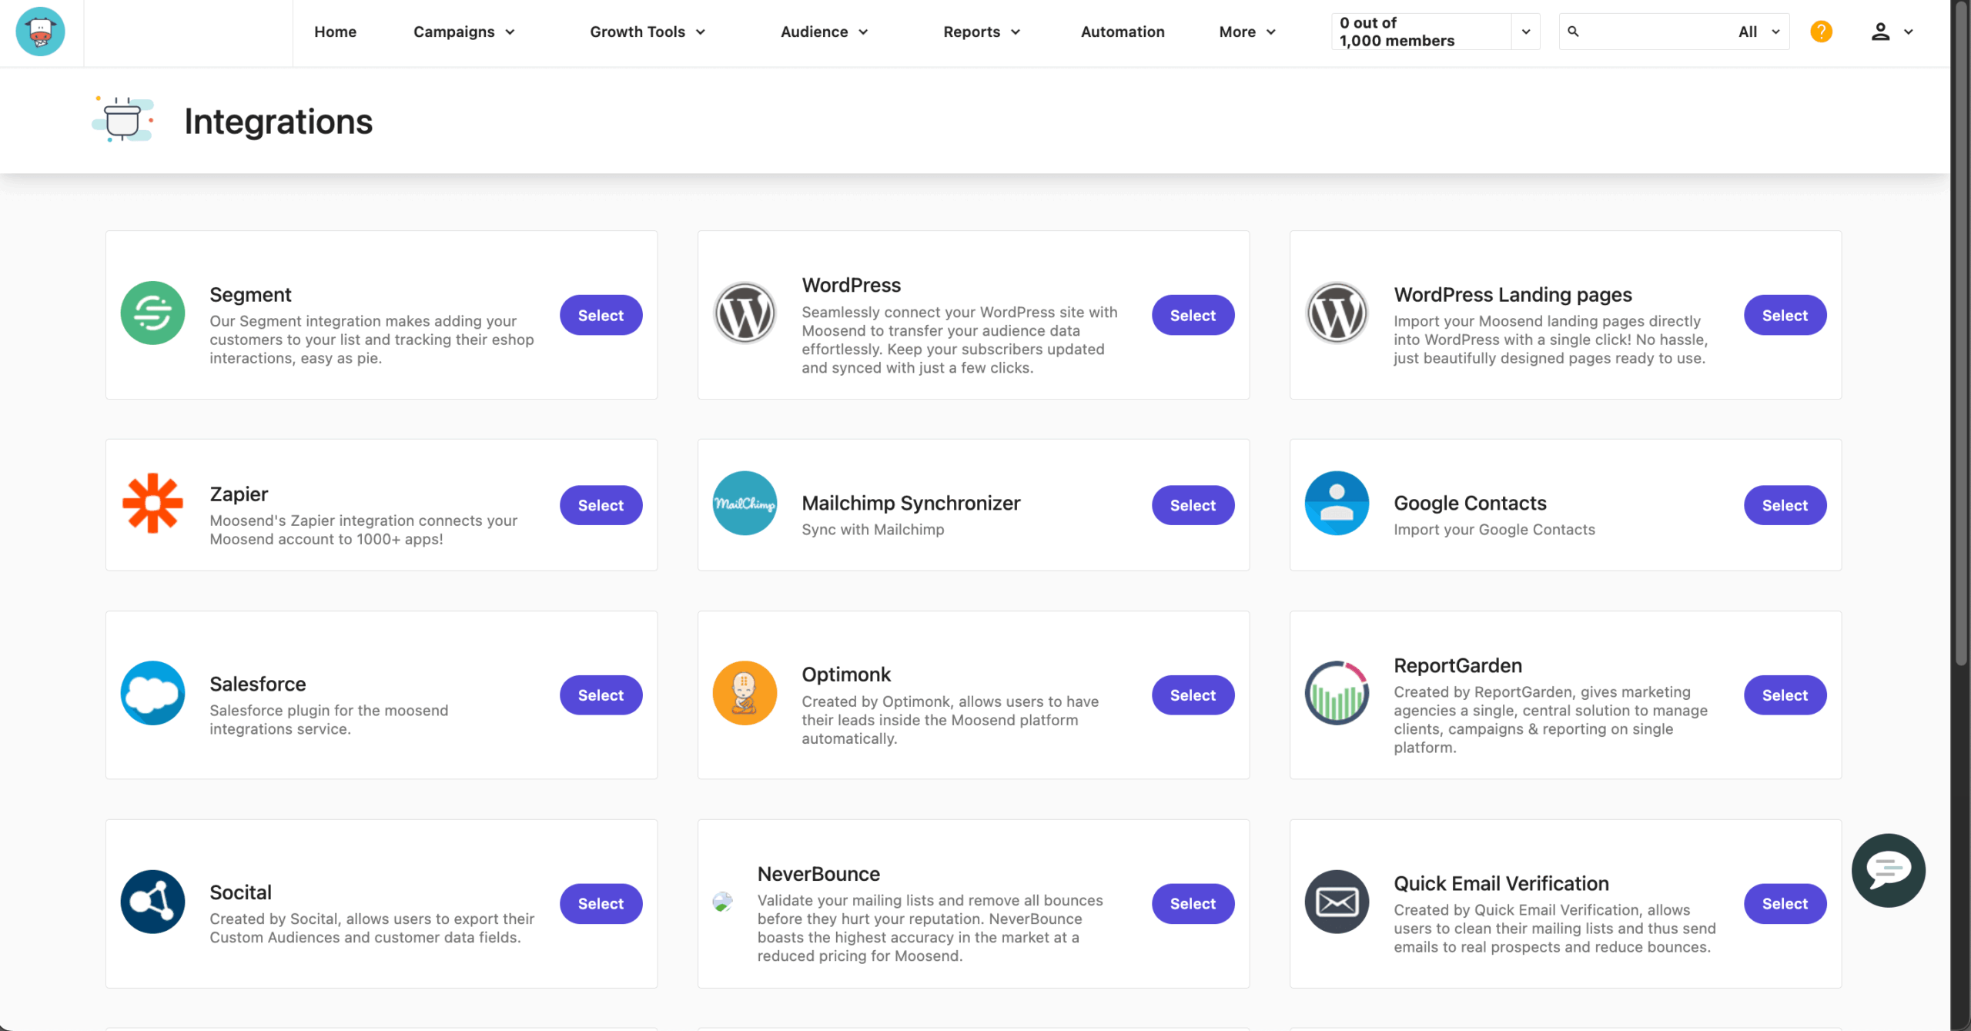
Task: Expand the Audience menu
Action: (x=824, y=32)
